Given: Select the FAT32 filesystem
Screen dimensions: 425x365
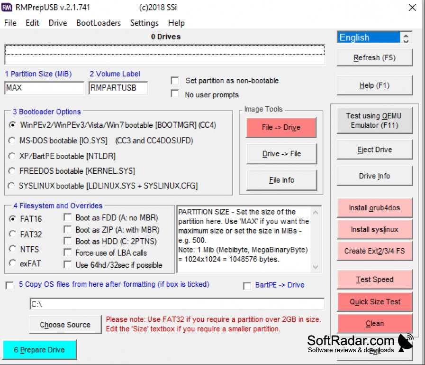Looking at the screenshot, I should coord(12,234).
